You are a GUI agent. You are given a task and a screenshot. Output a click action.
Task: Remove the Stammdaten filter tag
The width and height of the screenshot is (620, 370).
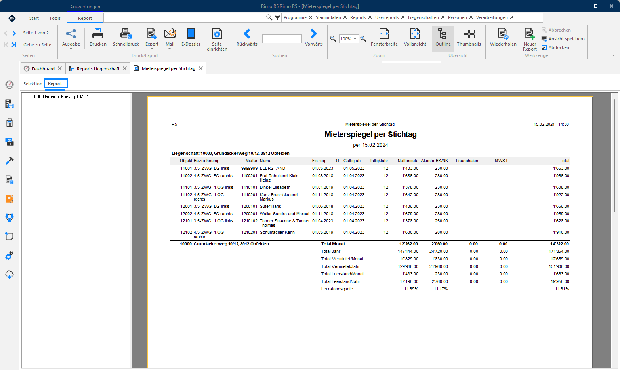tap(345, 17)
